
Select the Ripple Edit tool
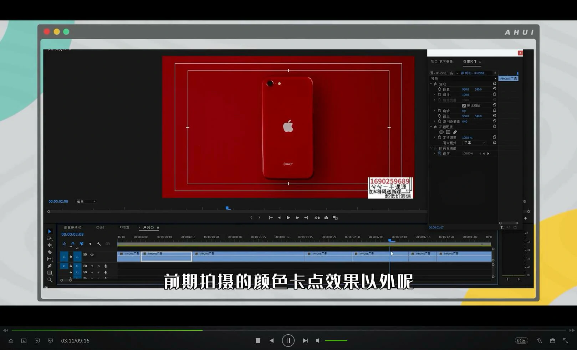50,245
